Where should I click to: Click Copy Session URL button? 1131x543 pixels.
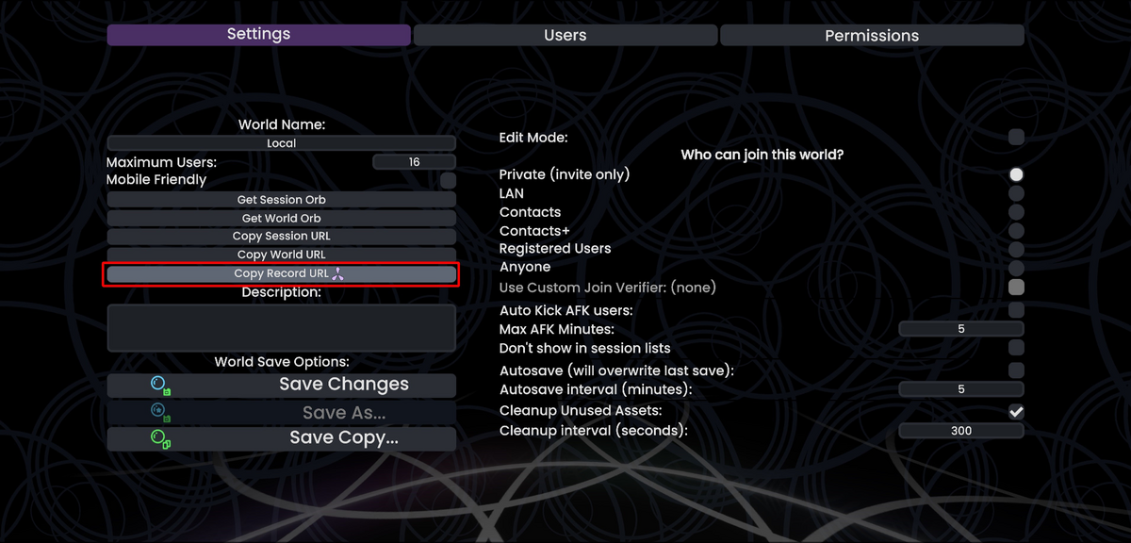pyautogui.click(x=281, y=237)
